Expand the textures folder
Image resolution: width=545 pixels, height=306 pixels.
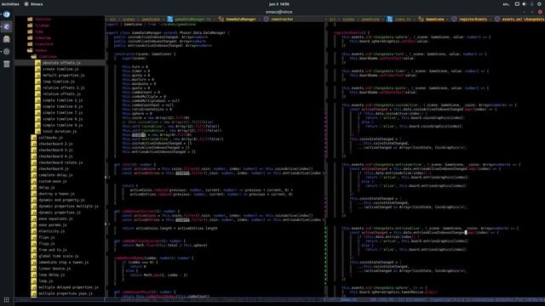[30, 19]
